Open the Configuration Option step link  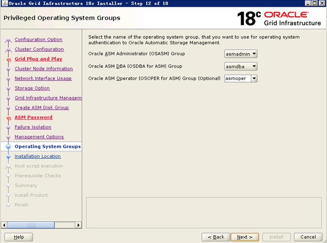pyautogui.click(x=38, y=40)
